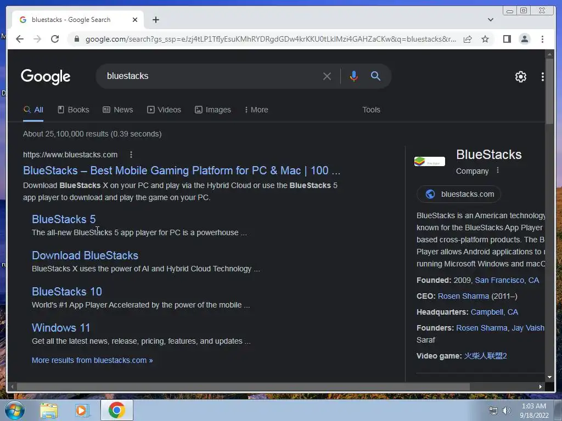Open Google settings gear icon
Screen dimensions: 562x421
point(520,77)
